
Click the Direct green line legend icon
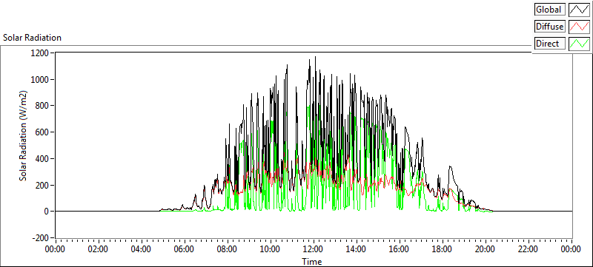pyautogui.click(x=579, y=44)
